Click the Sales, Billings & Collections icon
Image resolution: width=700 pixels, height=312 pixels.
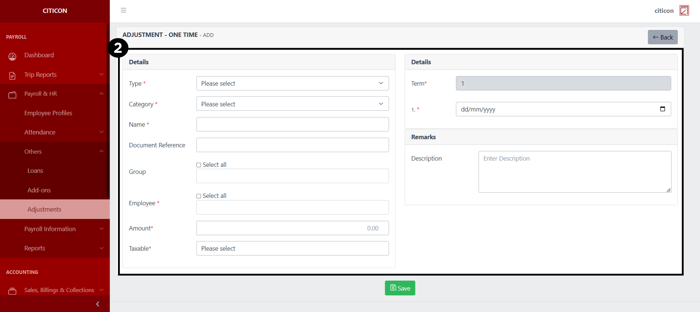(12, 291)
